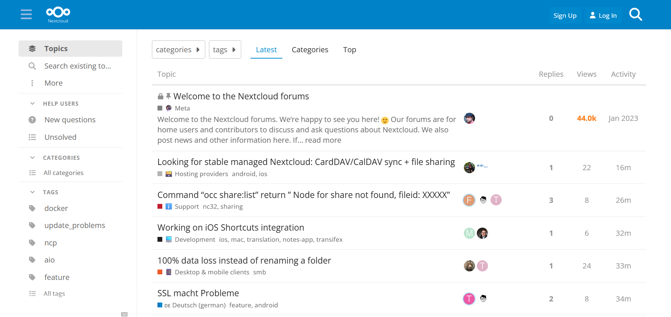671x317 pixels.
Task: Click the All tags list icon
Action: [x=32, y=294]
